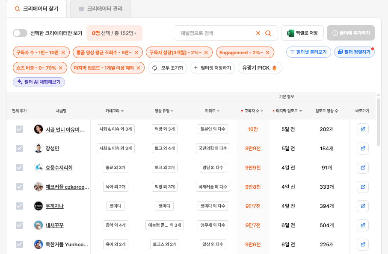Click the 모두 초기화 reset button
The width and height of the screenshot is (388, 254).
tap(167, 68)
